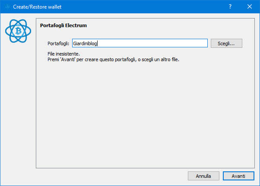Click the small Electrum icon in title bar
Screen dimensions: 260x186
[x=7, y=7]
